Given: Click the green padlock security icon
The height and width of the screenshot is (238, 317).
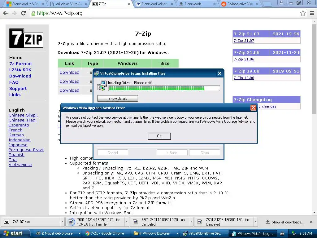Looking at the screenshot, I should pos(33,13).
